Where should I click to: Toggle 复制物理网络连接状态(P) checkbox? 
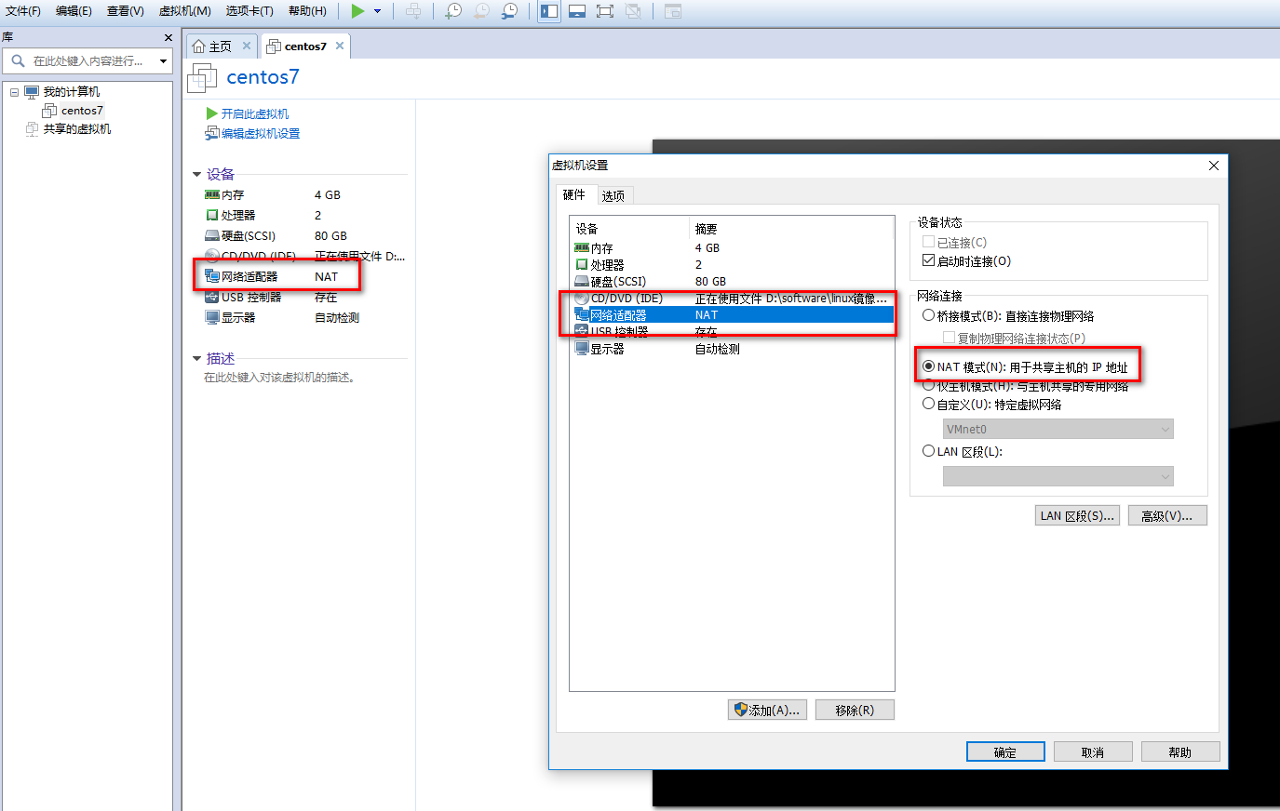click(949, 338)
